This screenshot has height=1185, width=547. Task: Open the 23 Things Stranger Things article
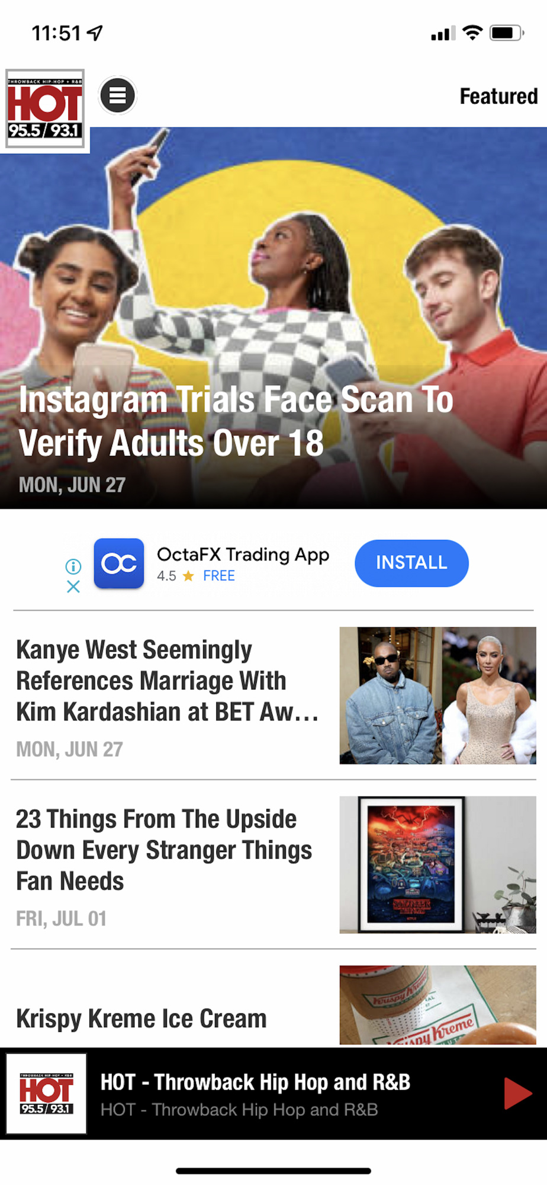pyautogui.click(x=164, y=850)
